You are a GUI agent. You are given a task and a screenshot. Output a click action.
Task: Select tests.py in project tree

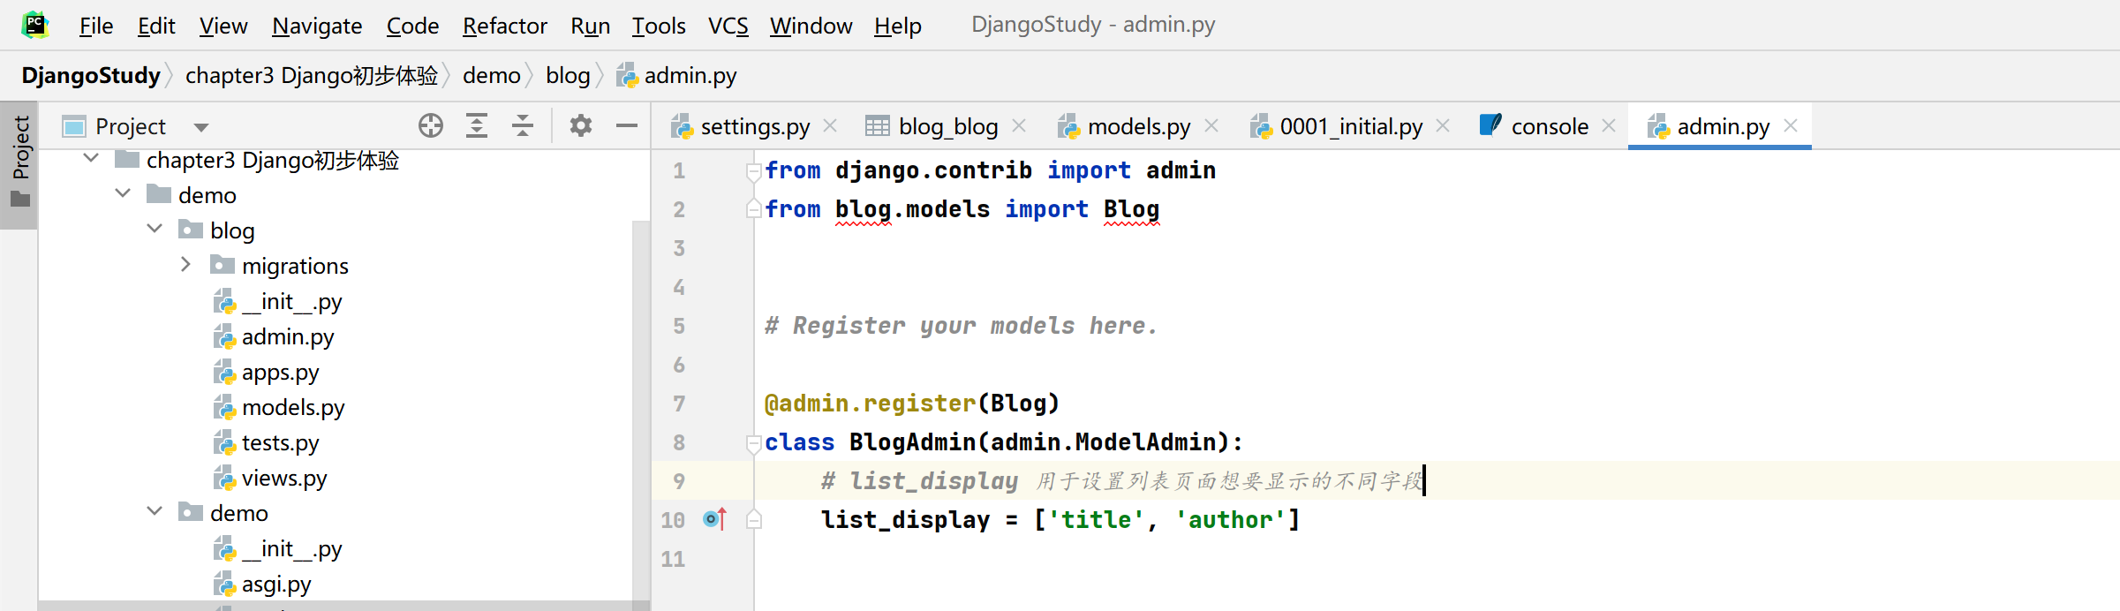tap(265, 443)
